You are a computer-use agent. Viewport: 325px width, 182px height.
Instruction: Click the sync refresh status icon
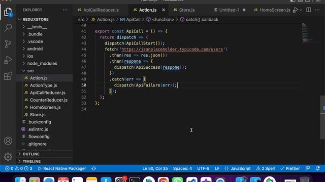point(94,168)
